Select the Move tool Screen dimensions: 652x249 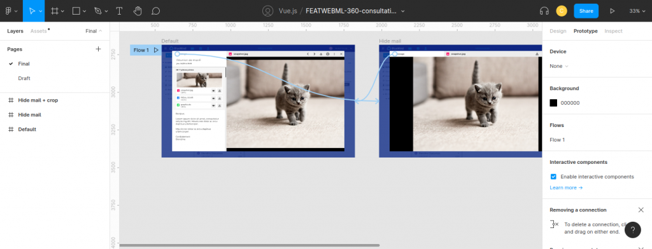pos(32,11)
